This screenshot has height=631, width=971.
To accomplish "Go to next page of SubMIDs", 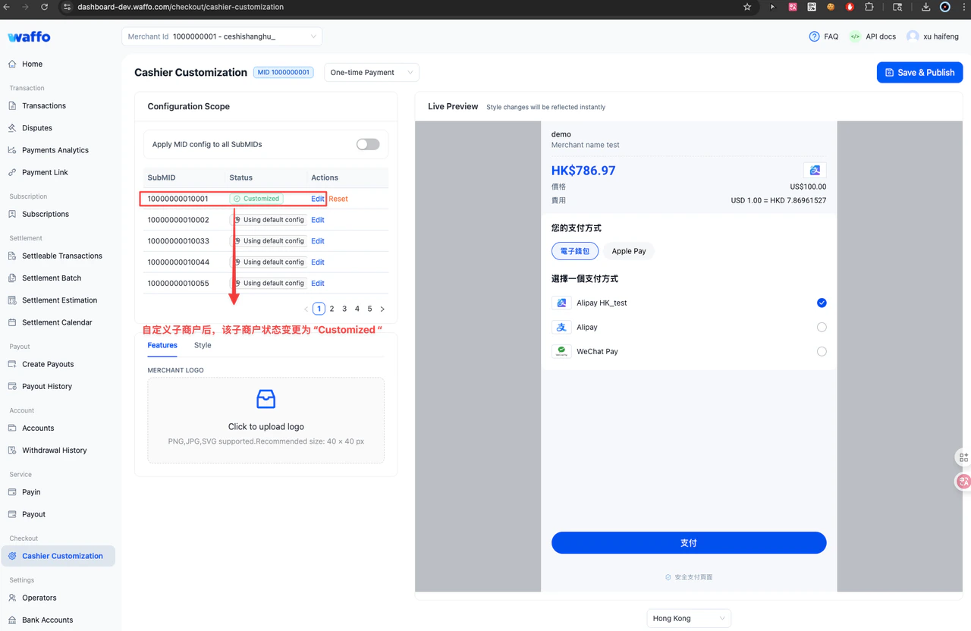I will 382,309.
